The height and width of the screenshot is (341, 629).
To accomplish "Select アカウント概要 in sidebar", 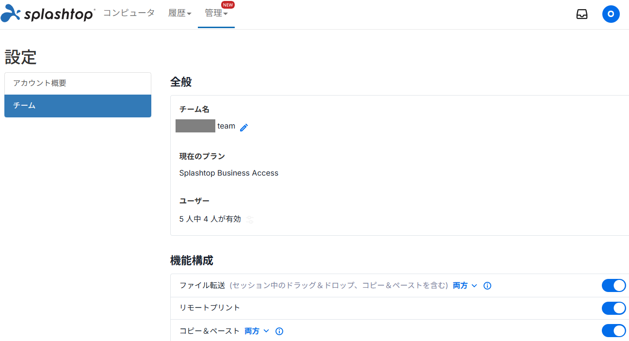I will tap(78, 83).
